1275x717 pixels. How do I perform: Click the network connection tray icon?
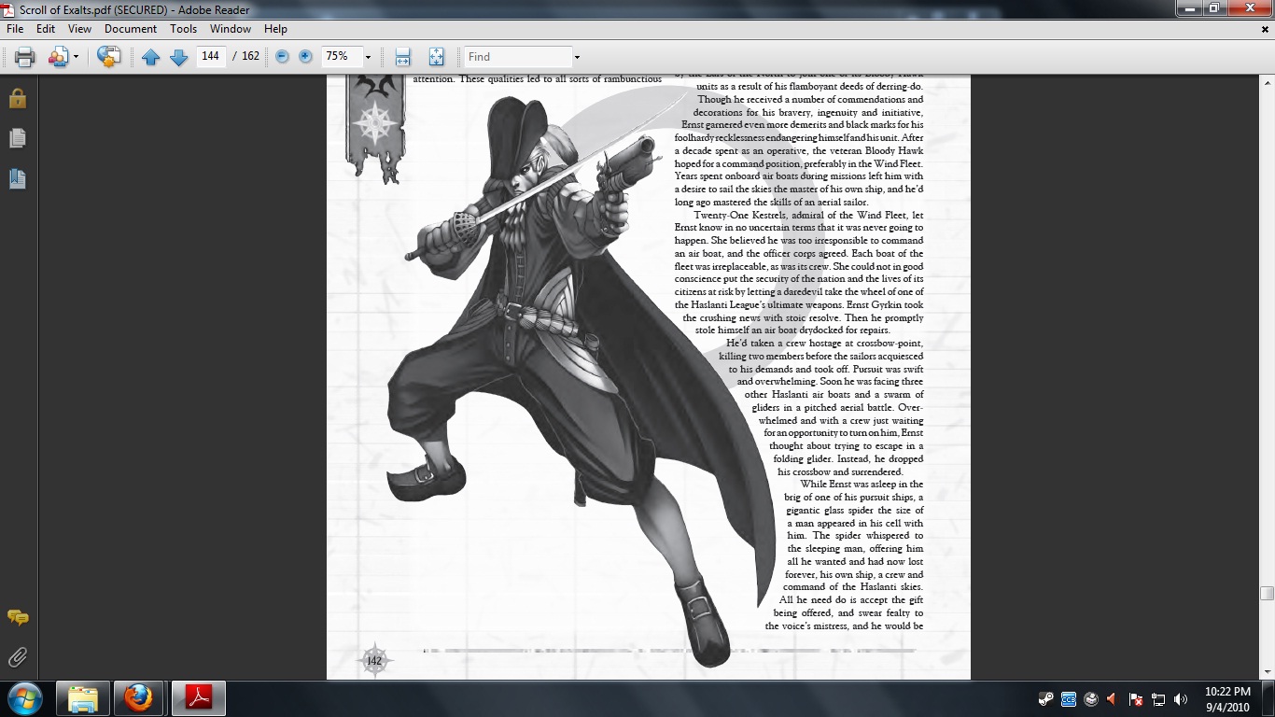pos(1158,699)
